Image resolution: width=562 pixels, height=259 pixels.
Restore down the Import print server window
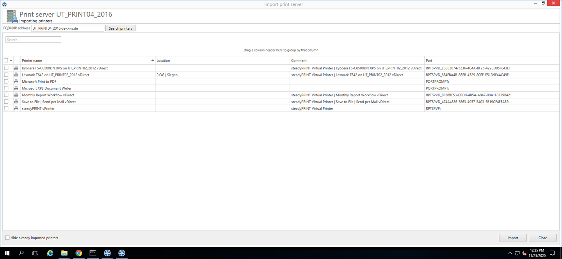pos(543,4)
